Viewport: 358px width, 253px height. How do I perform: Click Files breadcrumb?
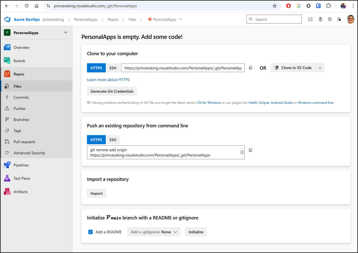pyautogui.click(x=132, y=19)
